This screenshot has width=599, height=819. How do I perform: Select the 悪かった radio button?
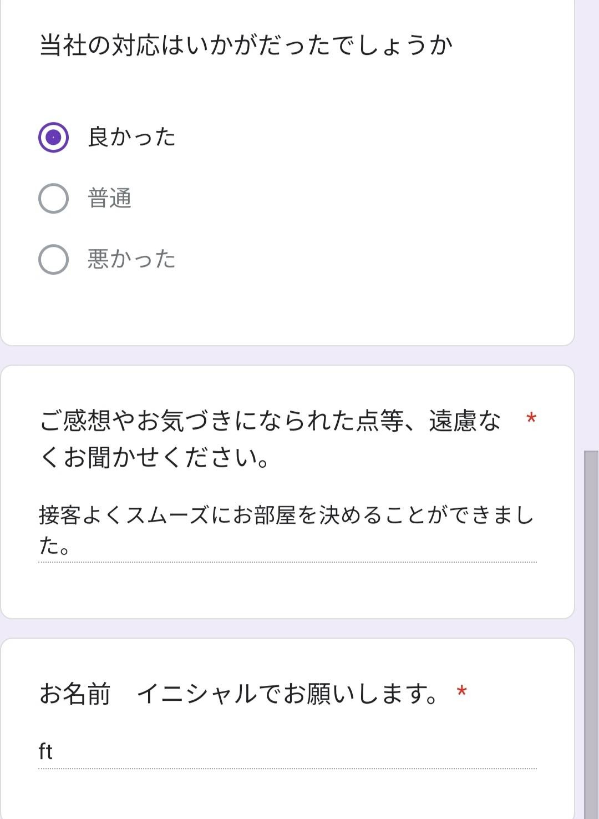(53, 259)
